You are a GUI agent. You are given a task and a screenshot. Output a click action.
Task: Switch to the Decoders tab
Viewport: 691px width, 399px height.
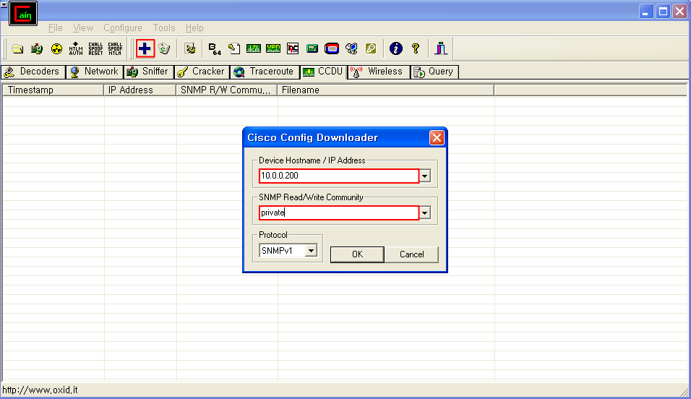coord(33,72)
